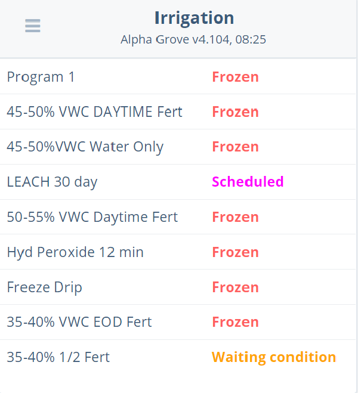Open the hamburger menu icon
The width and height of the screenshot is (358, 393).
click(33, 26)
